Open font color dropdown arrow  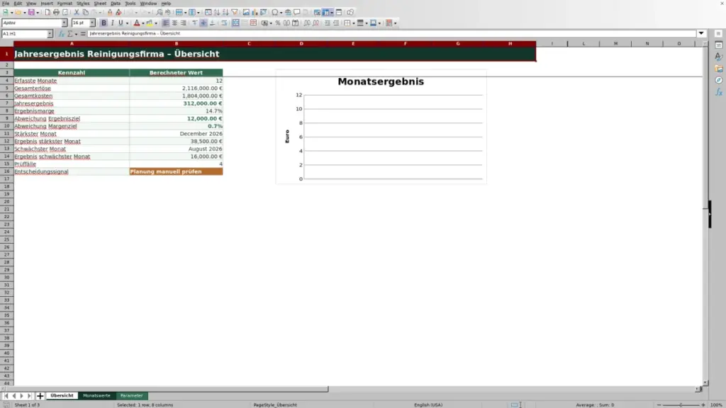pos(143,23)
